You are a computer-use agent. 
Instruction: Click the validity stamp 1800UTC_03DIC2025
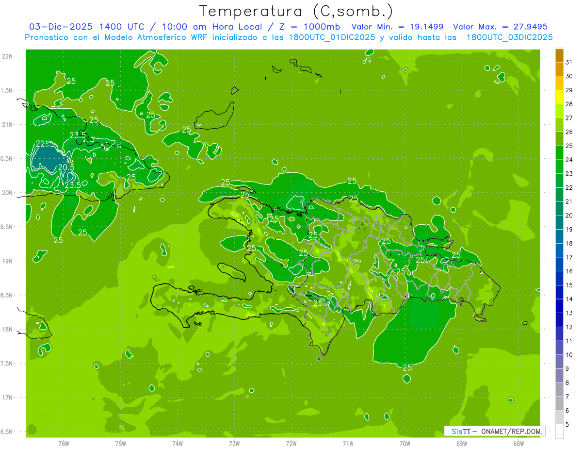pyautogui.click(x=509, y=37)
